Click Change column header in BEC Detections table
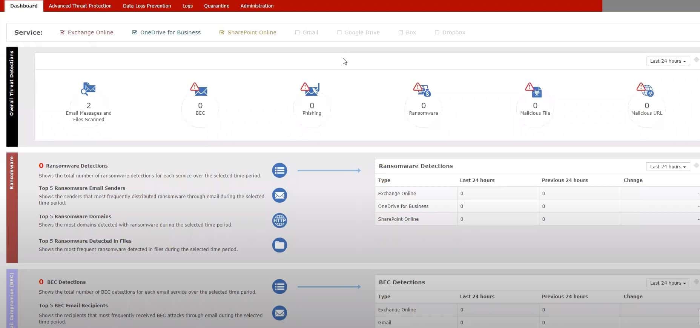 (633, 296)
